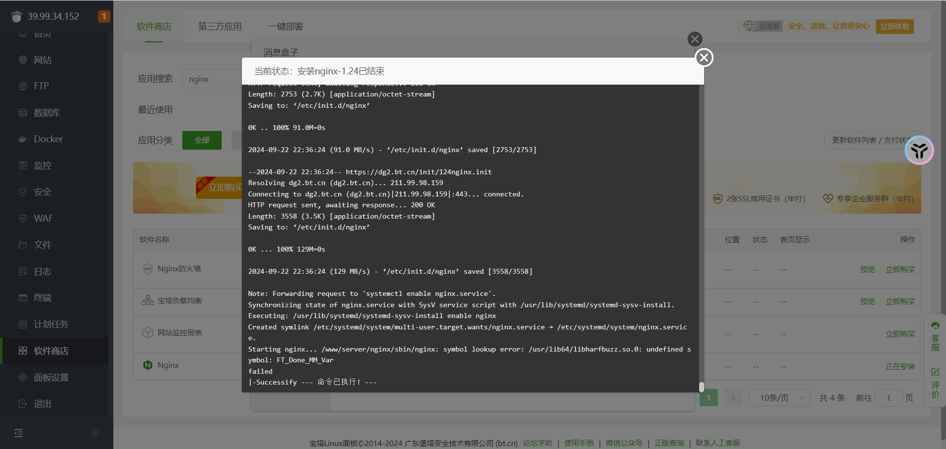Click the 专享企业服务群 heart icon
The width and height of the screenshot is (946, 449).
pyautogui.click(x=828, y=199)
